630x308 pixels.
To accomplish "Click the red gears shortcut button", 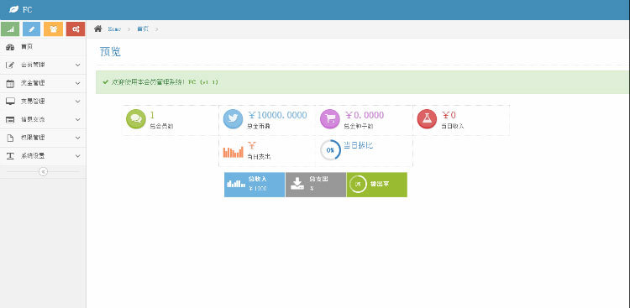I will click(x=76, y=29).
